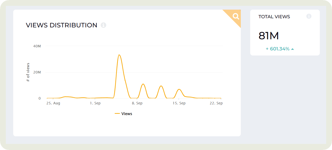Click the magnifier zoom icon on chart corner

[x=236, y=16]
